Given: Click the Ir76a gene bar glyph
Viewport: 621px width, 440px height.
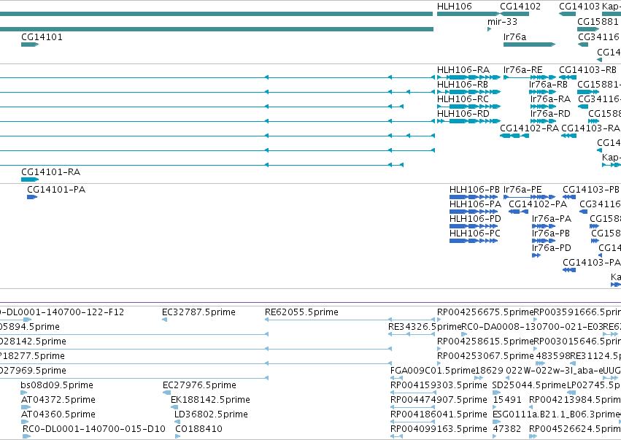Looking at the screenshot, I should 530,45.
